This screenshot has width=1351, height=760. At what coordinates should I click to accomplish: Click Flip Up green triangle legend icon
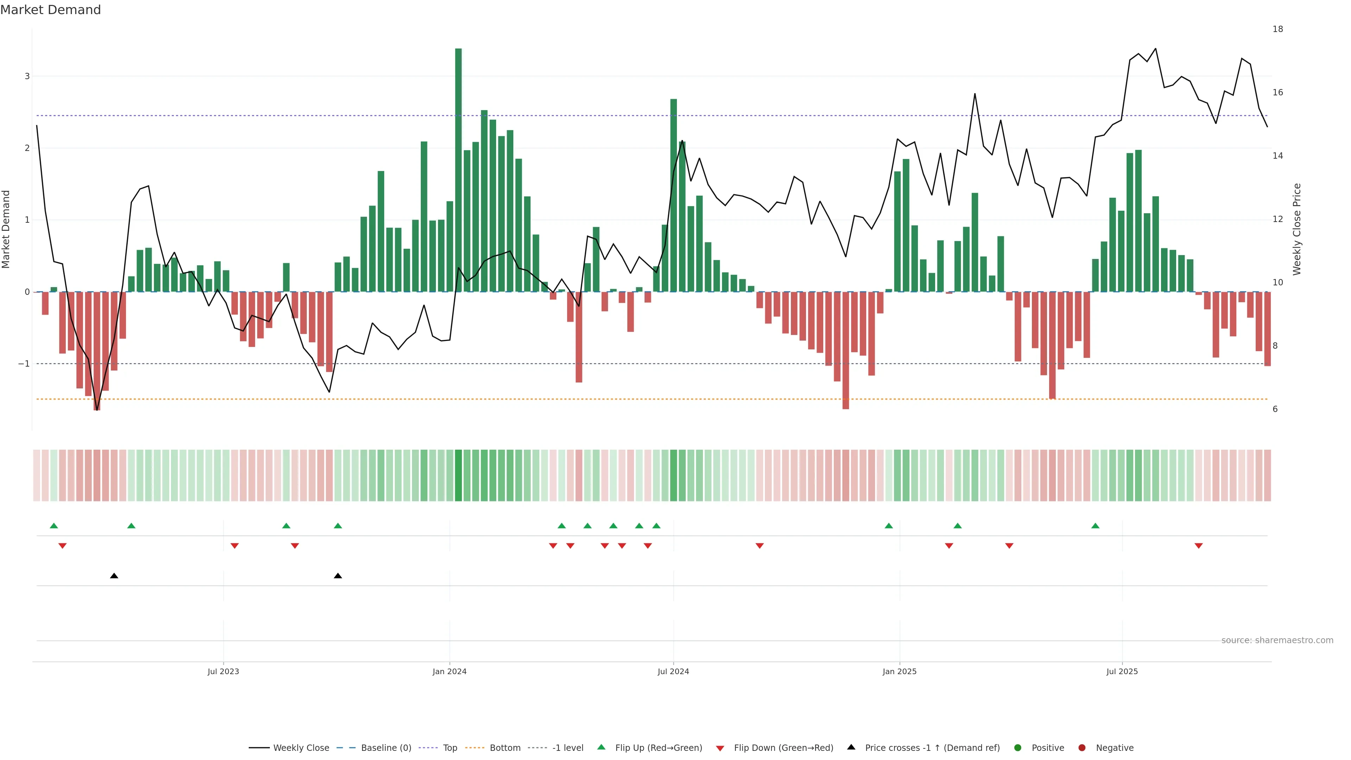(602, 747)
